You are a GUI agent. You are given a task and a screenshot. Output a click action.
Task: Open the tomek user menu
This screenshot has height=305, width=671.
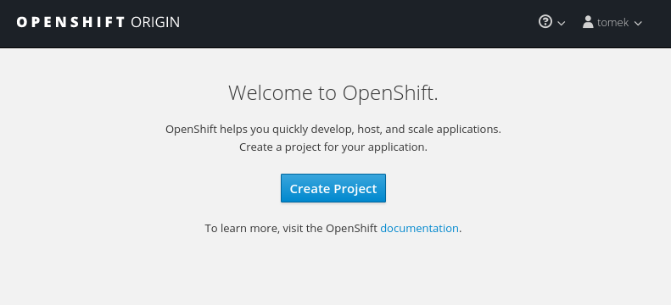point(612,22)
